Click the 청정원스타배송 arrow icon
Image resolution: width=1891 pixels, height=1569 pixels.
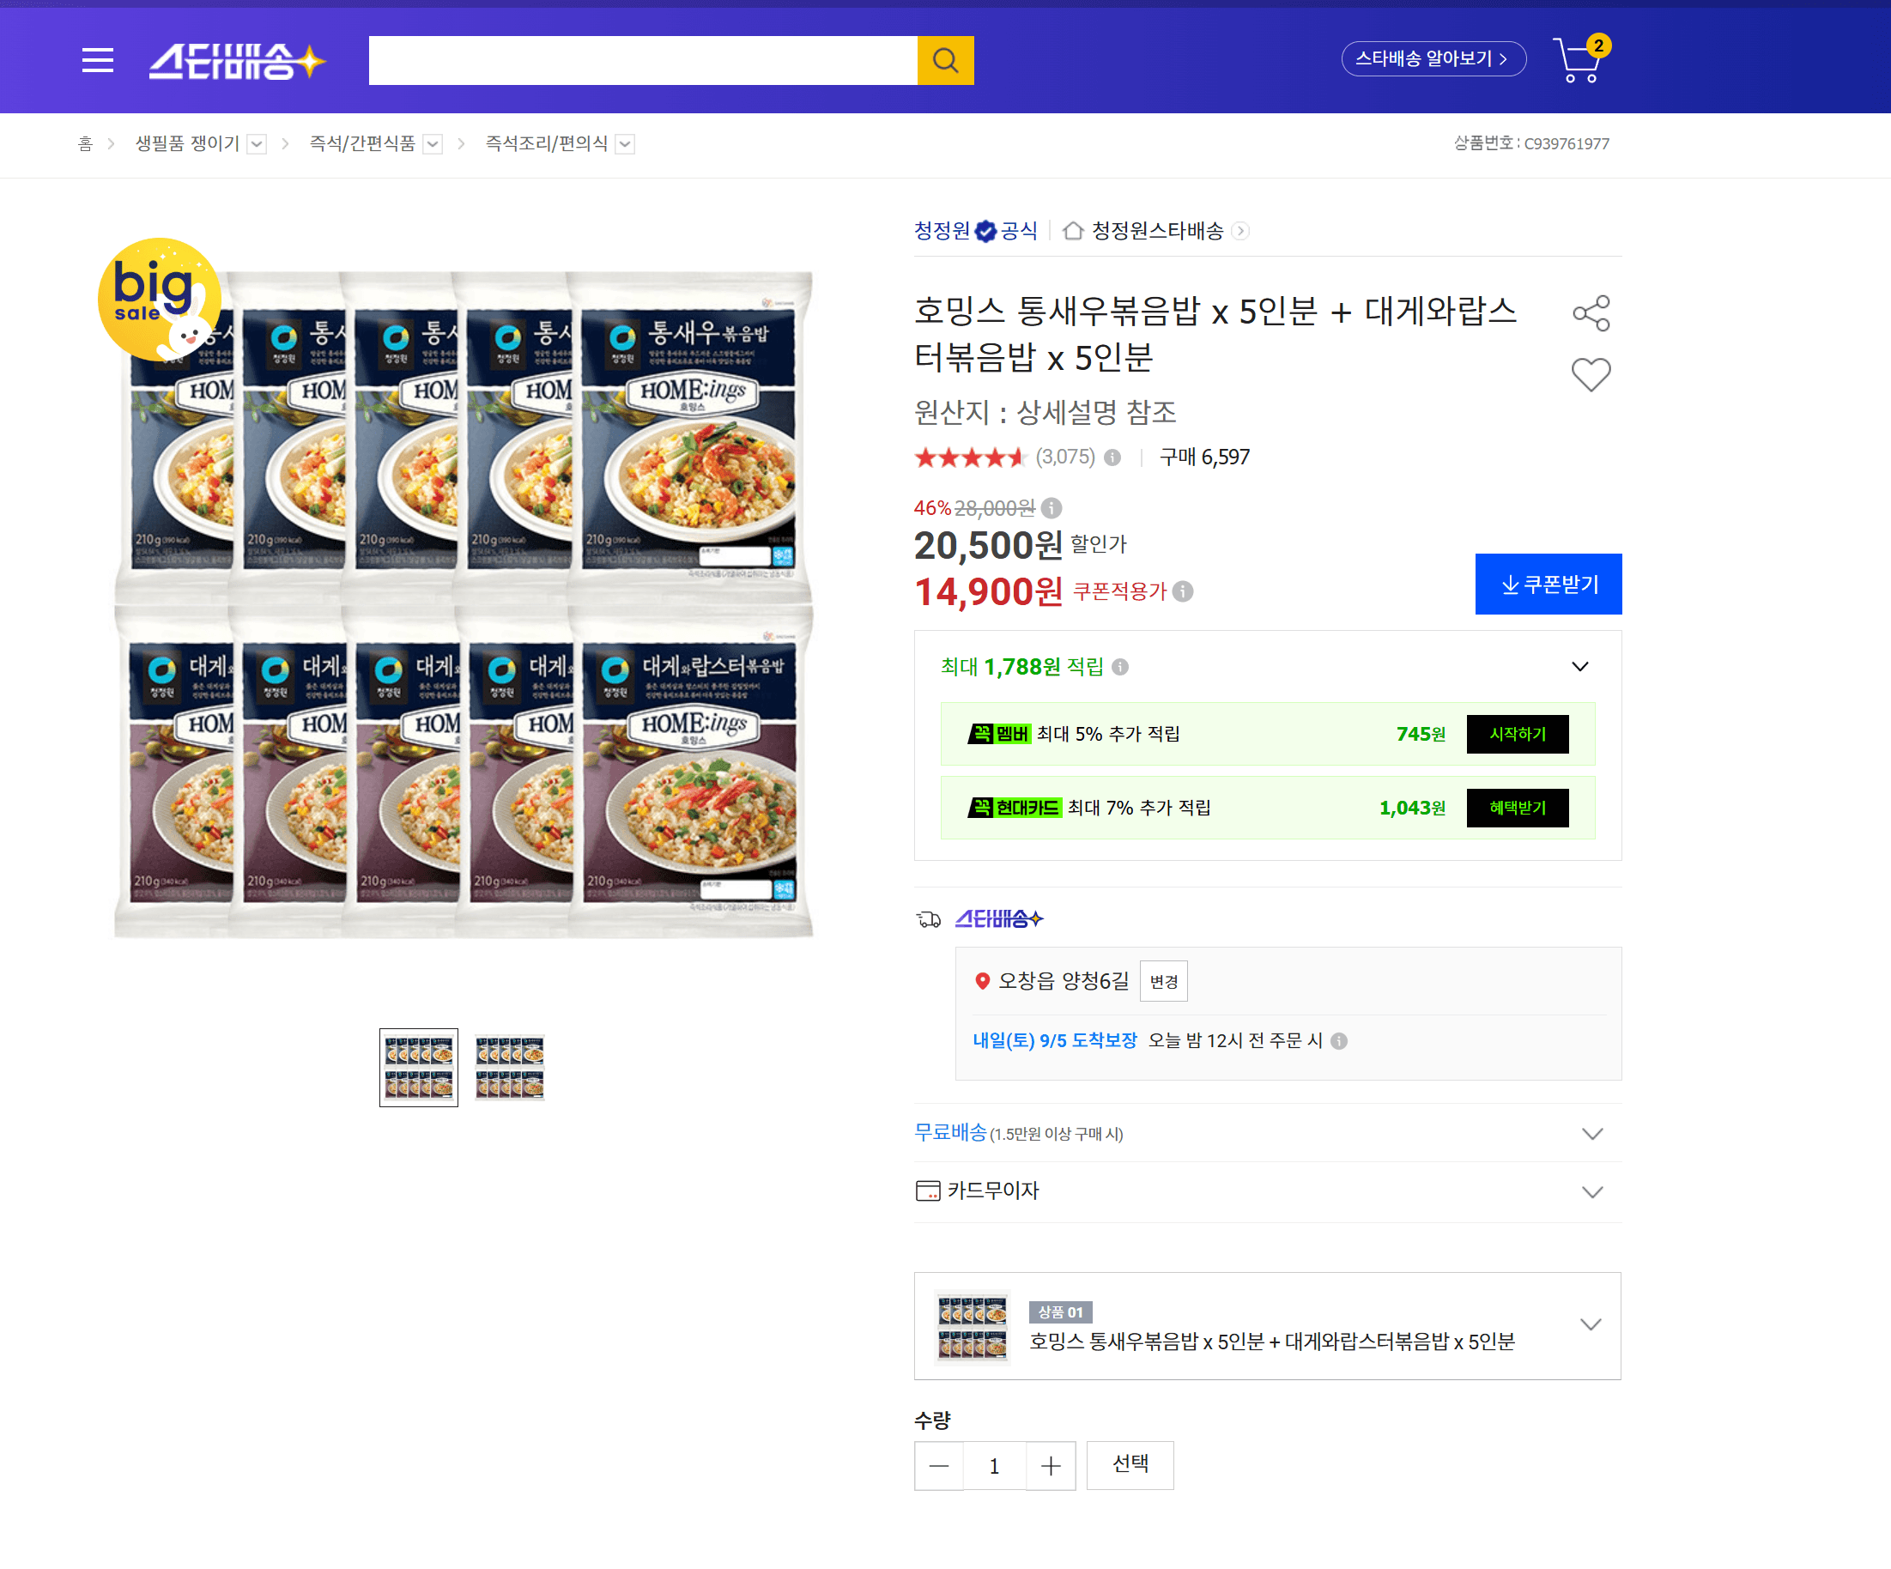[1240, 232]
